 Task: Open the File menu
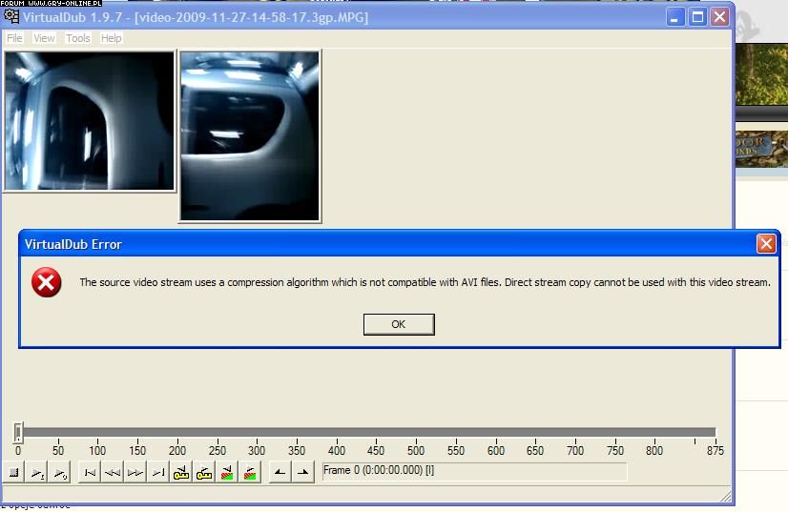pyautogui.click(x=14, y=38)
